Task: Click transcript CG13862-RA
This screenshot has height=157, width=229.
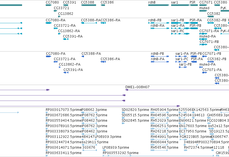Action: pos(69,31)
